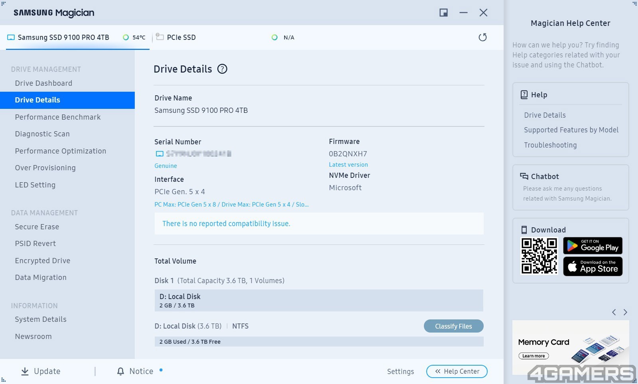
Task: Open Drive Details help question-mark icon
Action: (x=222, y=69)
